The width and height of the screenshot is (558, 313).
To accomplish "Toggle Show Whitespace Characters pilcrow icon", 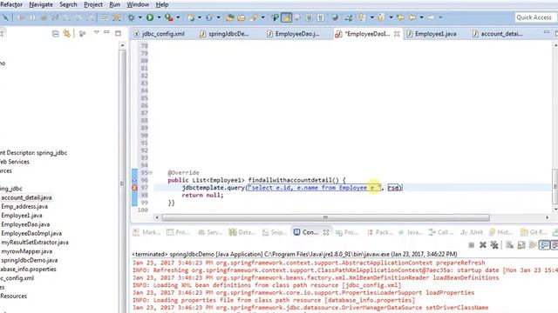I will click(x=321, y=17).
